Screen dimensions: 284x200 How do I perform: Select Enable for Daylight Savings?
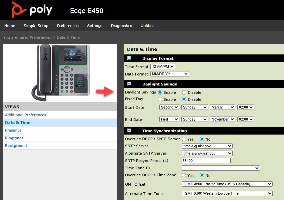coord(160,92)
